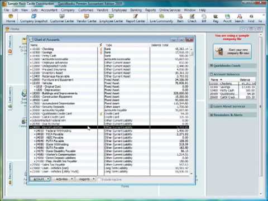Sort by the Type column header

pyautogui.click(x=127, y=45)
